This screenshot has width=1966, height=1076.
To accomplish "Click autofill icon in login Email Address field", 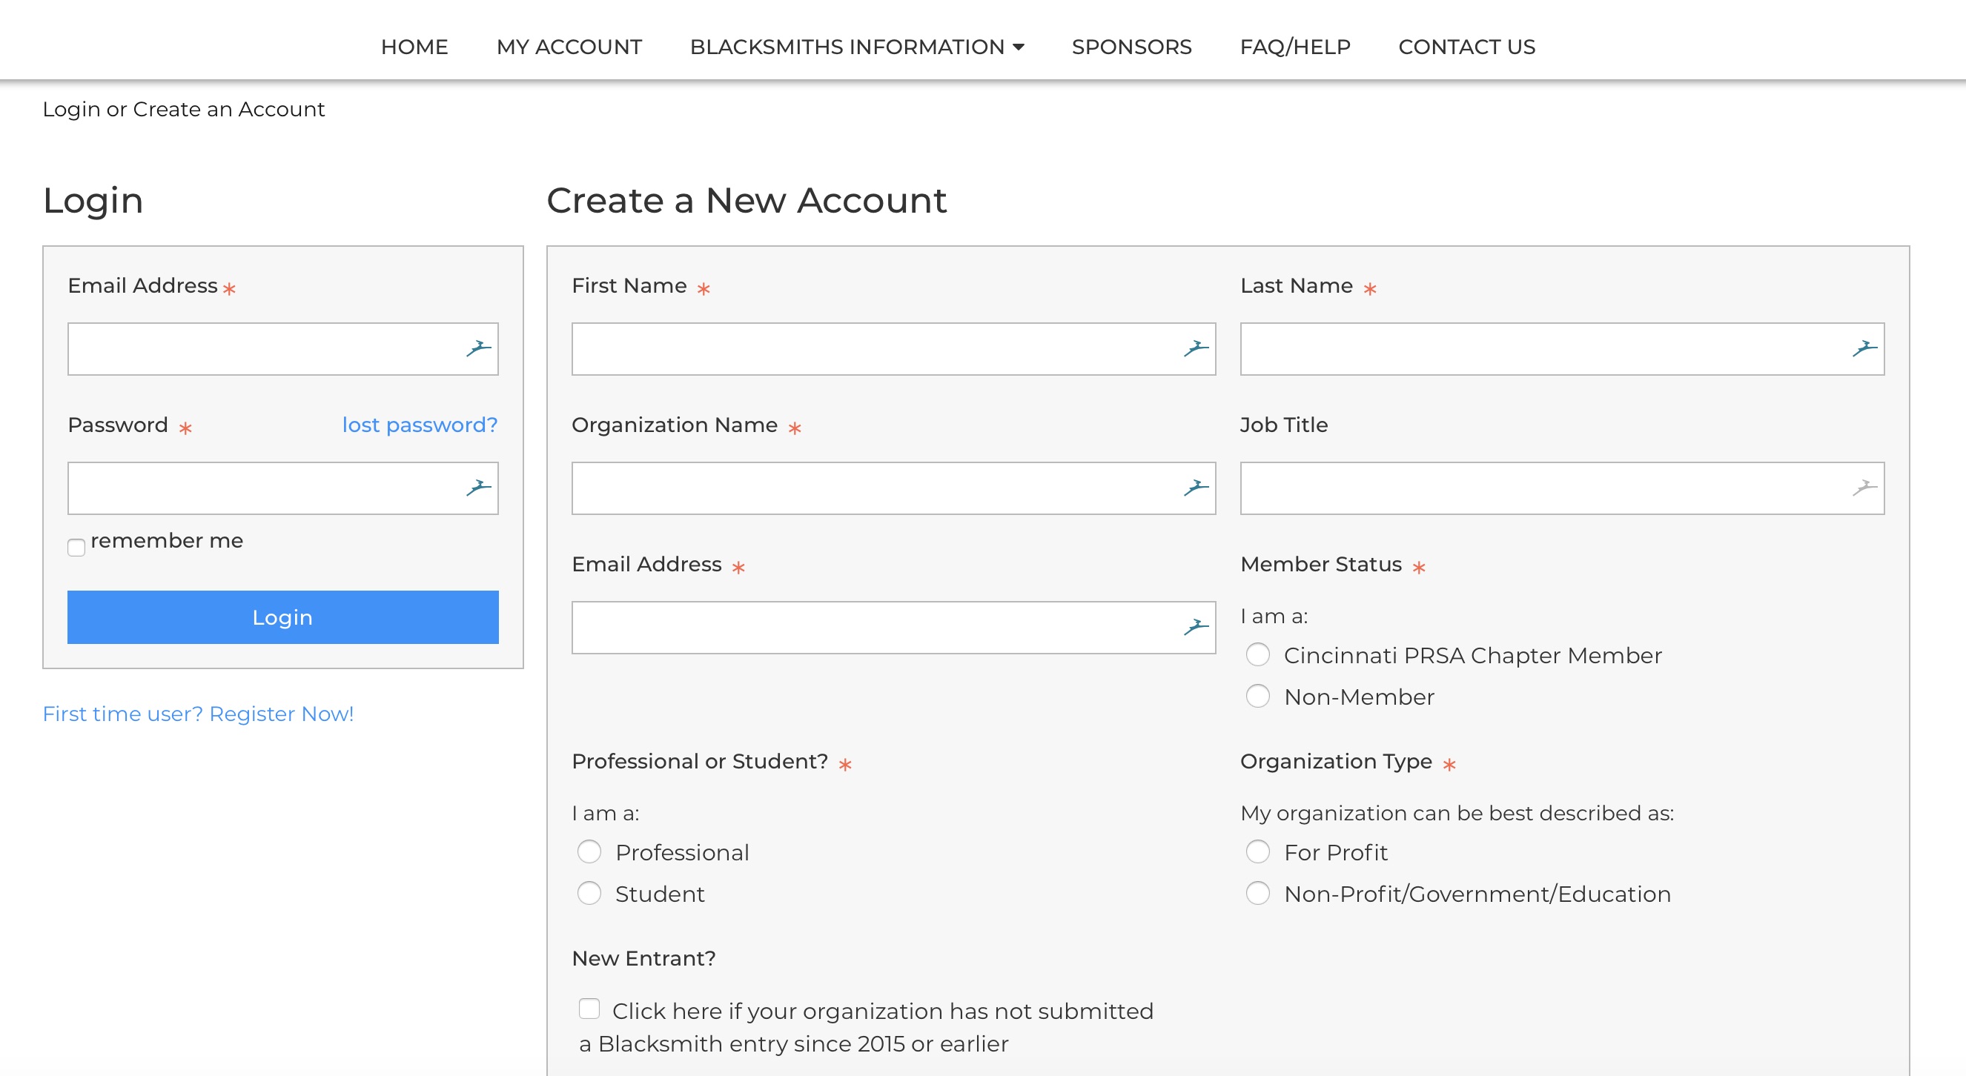I will click(478, 349).
